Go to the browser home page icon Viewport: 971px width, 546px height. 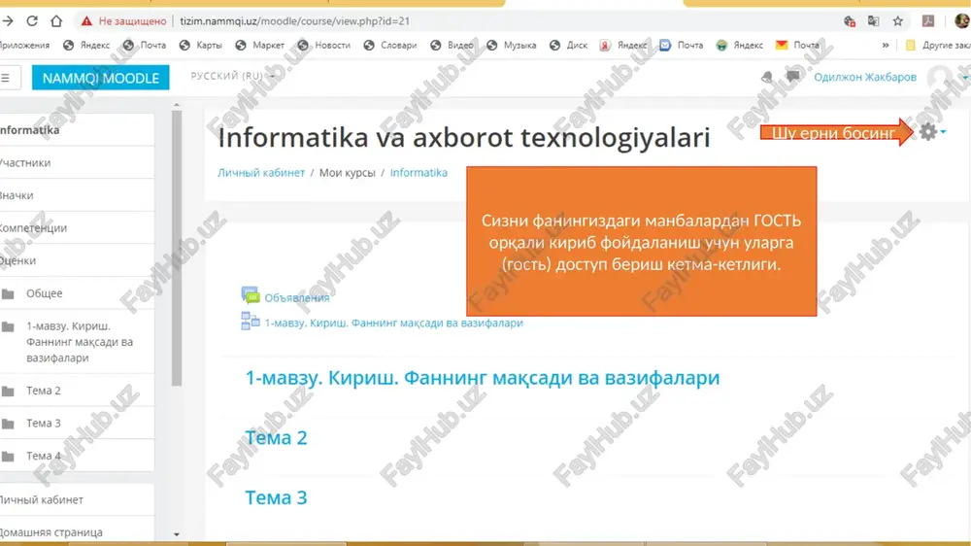tap(56, 21)
